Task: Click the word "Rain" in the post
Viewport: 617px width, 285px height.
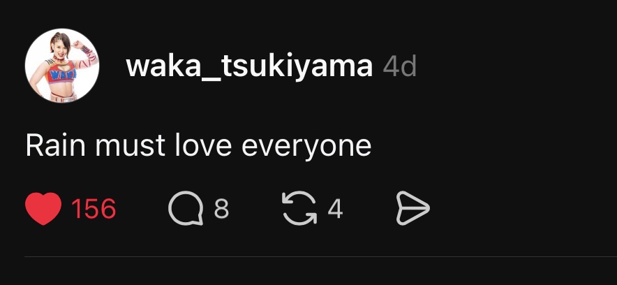Action: 55,145
